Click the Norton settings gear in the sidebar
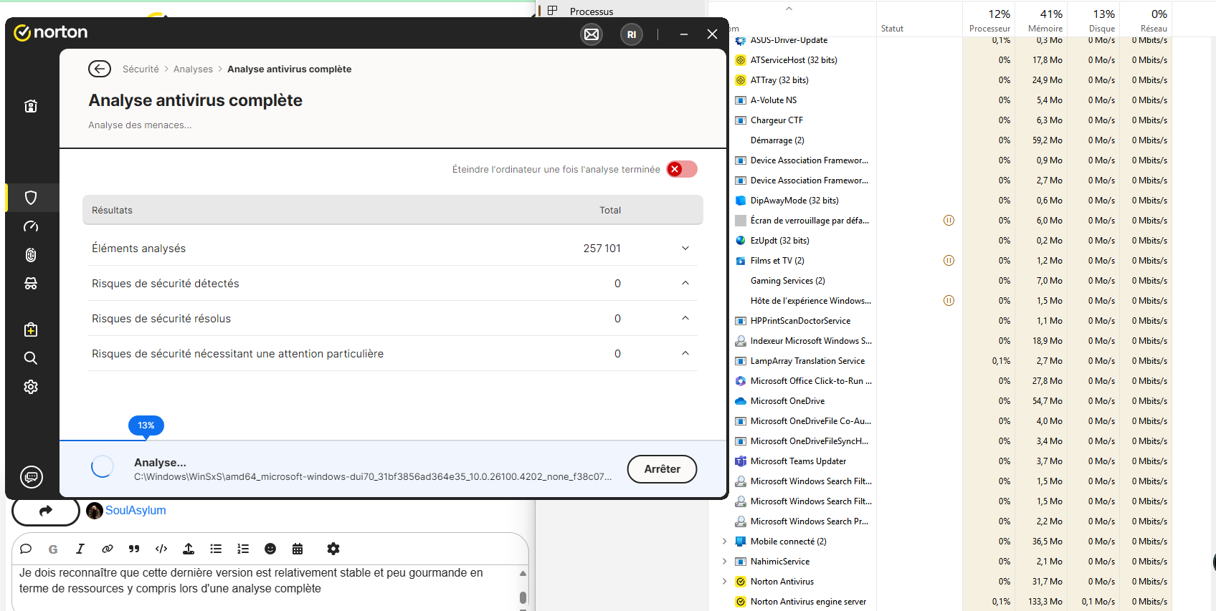The image size is (1216, 611). pyautogui.click(x=31, y=387)
